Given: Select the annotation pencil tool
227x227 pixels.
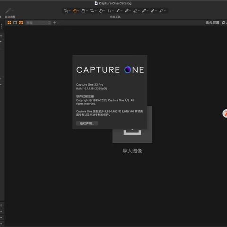Looking at the screenshot, I should (161, 11).
